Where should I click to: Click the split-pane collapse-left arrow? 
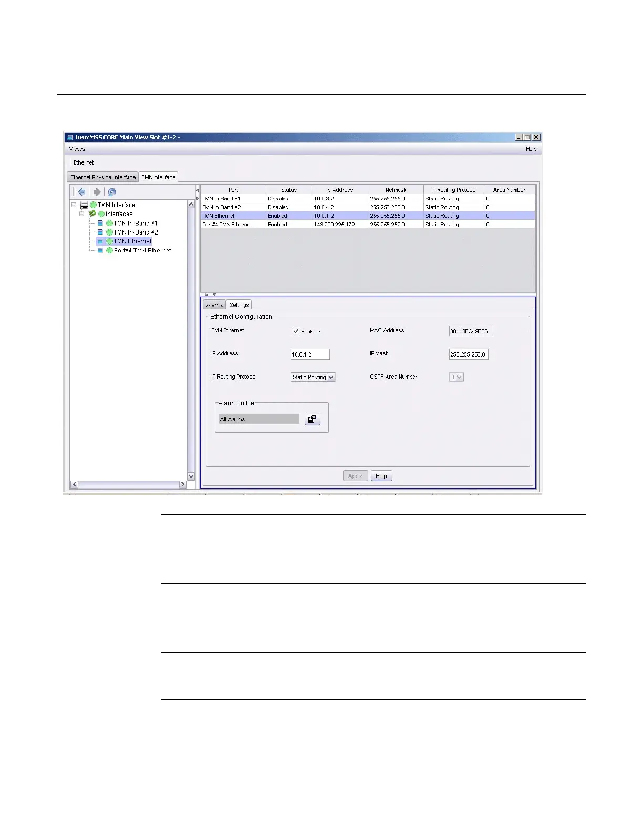[x=198, y=190]
